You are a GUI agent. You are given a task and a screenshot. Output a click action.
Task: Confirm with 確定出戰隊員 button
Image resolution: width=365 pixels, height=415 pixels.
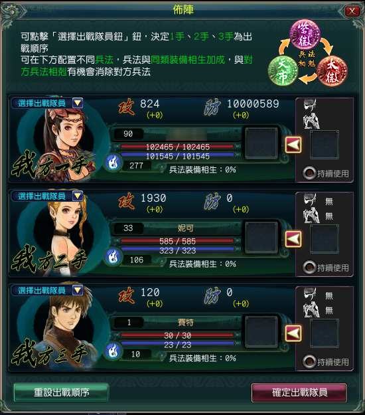tap(299, 392)
